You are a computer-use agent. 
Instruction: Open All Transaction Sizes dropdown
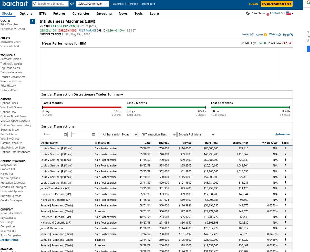[158, 134]
